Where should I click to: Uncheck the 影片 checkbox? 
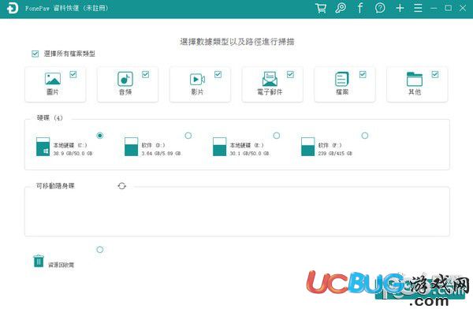coord(218,74)
